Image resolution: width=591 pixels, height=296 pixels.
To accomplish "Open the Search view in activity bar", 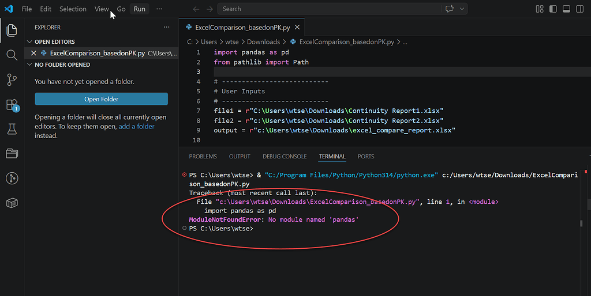I will pos(12,55).
